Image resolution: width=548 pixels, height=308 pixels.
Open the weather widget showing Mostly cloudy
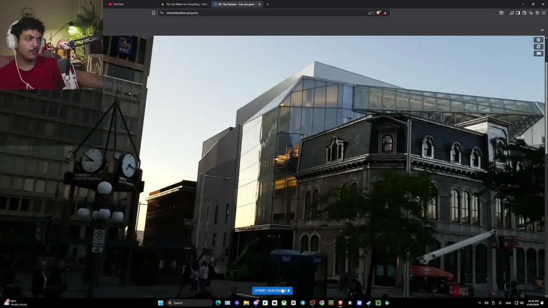(x=15, y=303)
